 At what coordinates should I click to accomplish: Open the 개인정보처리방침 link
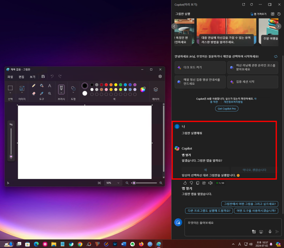tap(233, 102)
